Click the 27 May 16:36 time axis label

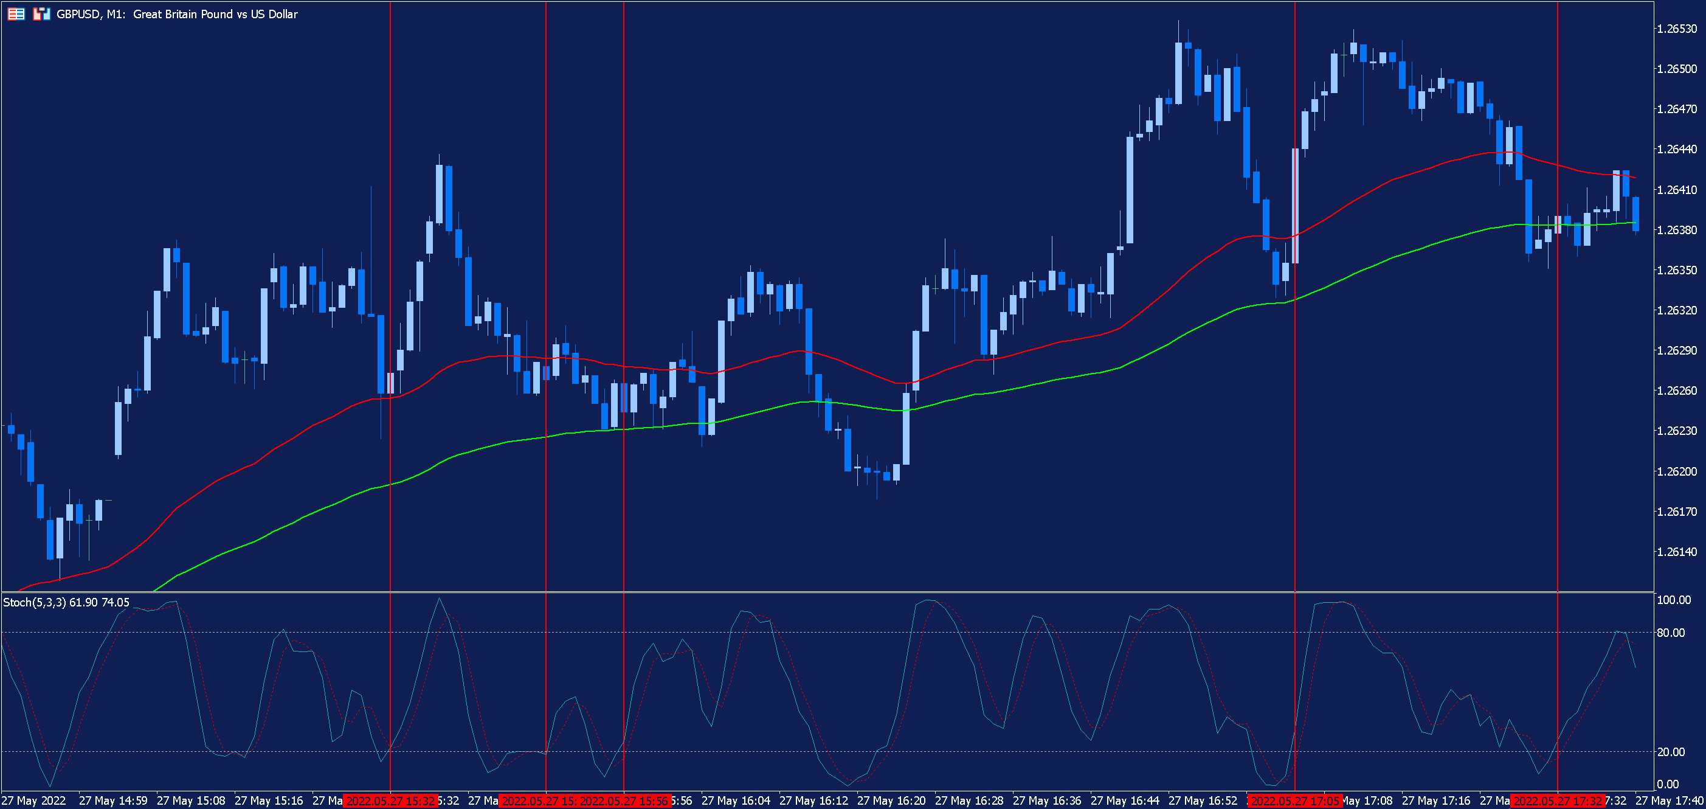1046,800
